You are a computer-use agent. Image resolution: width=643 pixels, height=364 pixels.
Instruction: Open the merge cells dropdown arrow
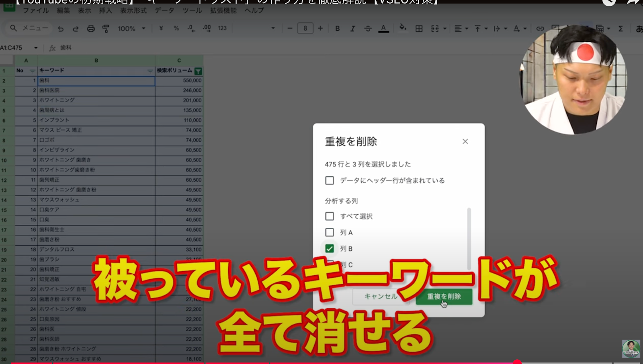(x=444, y=28)
